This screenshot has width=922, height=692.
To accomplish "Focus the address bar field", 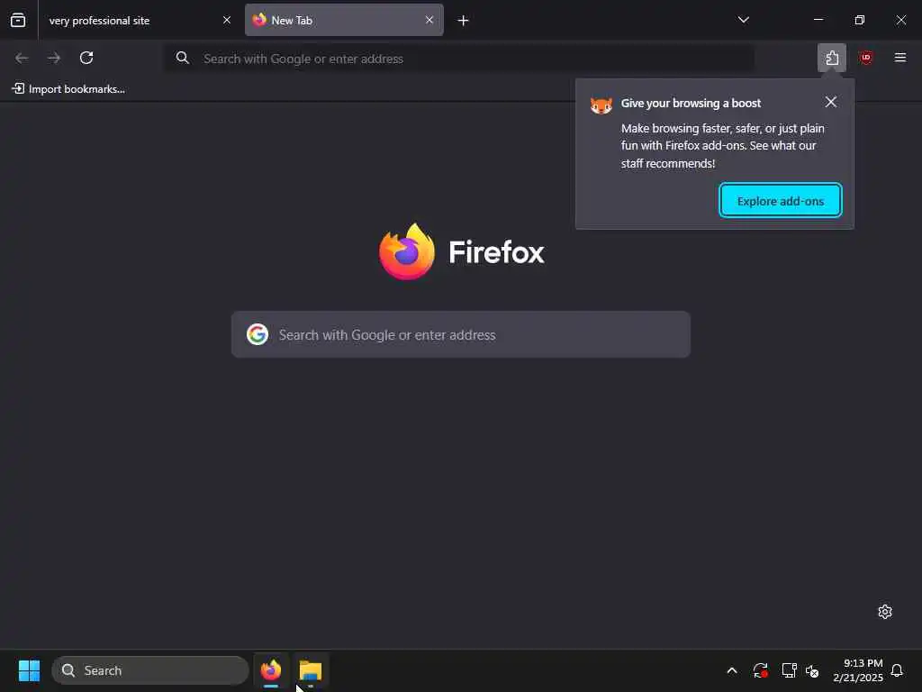I will 458,59.
